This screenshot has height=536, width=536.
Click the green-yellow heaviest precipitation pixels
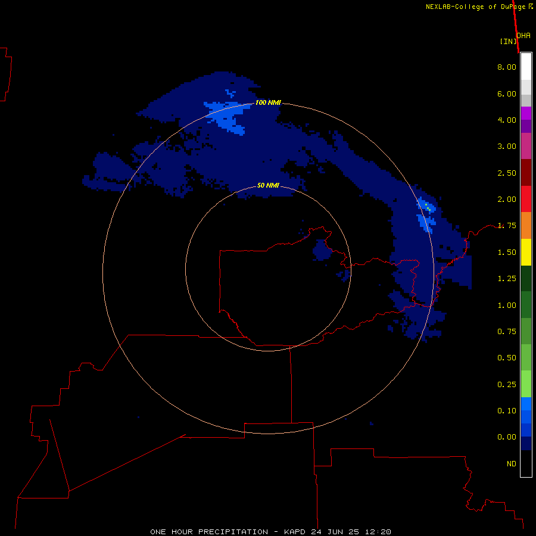[428, 207]
